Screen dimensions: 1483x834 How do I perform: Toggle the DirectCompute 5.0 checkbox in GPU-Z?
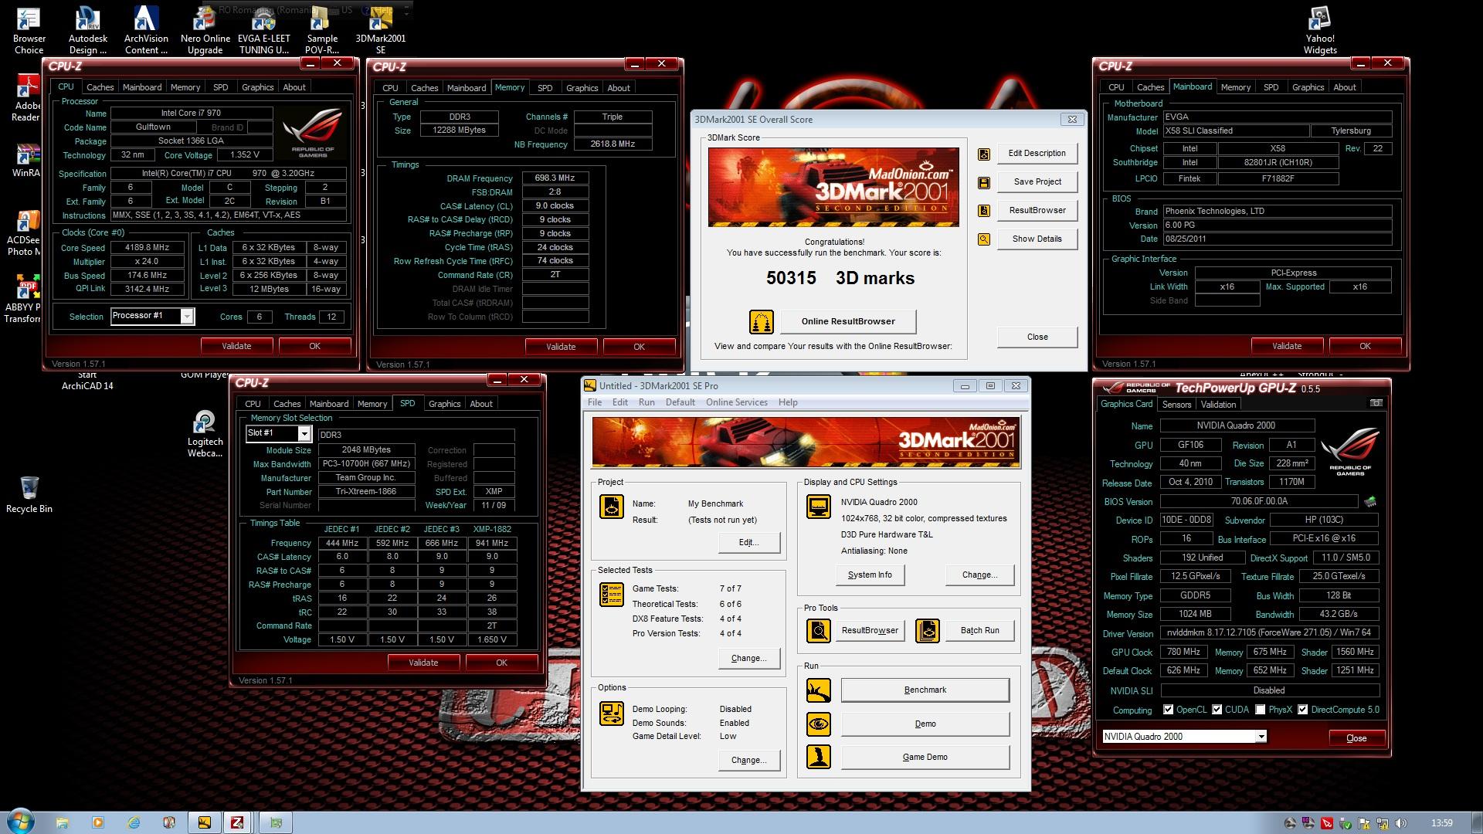pos(1303,710)
